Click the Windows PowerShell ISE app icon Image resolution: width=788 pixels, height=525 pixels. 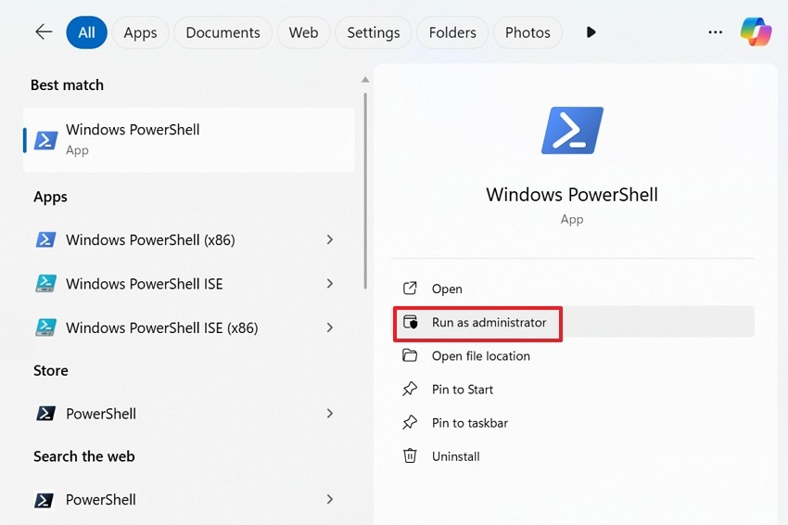(45, 284)
